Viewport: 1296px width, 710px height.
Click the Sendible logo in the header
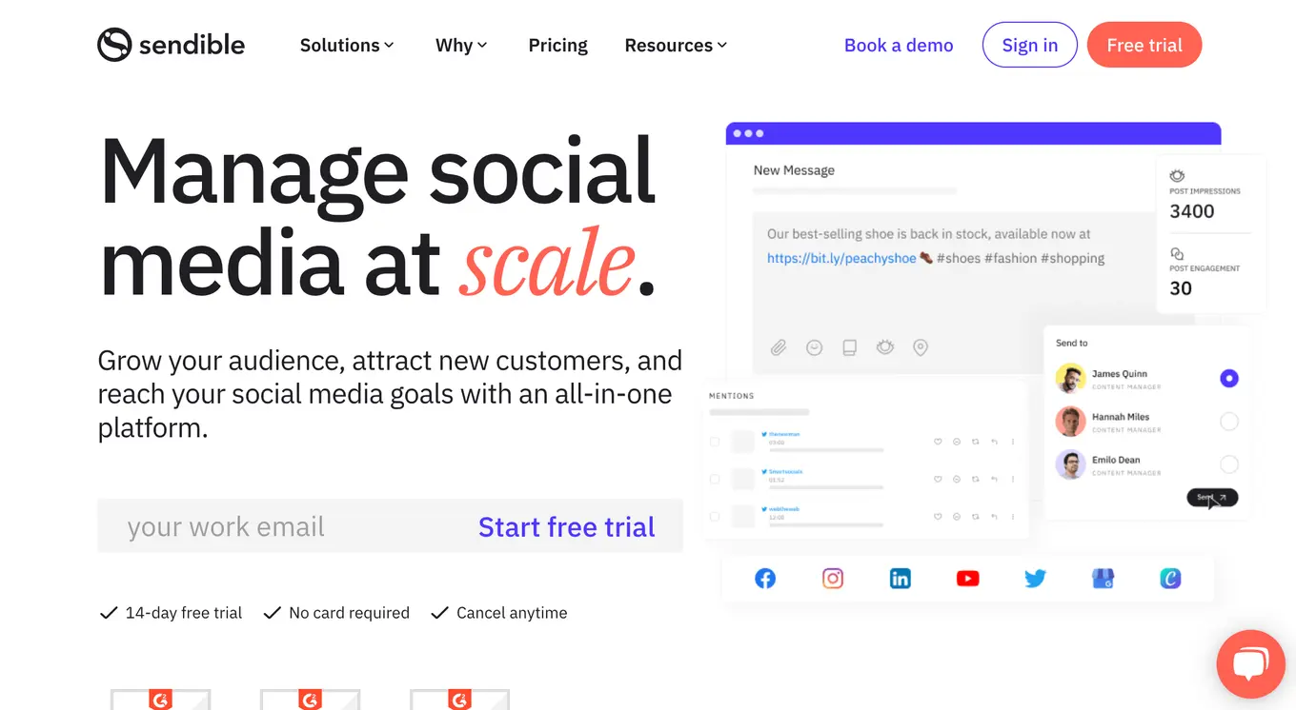(x=171, y=44)
